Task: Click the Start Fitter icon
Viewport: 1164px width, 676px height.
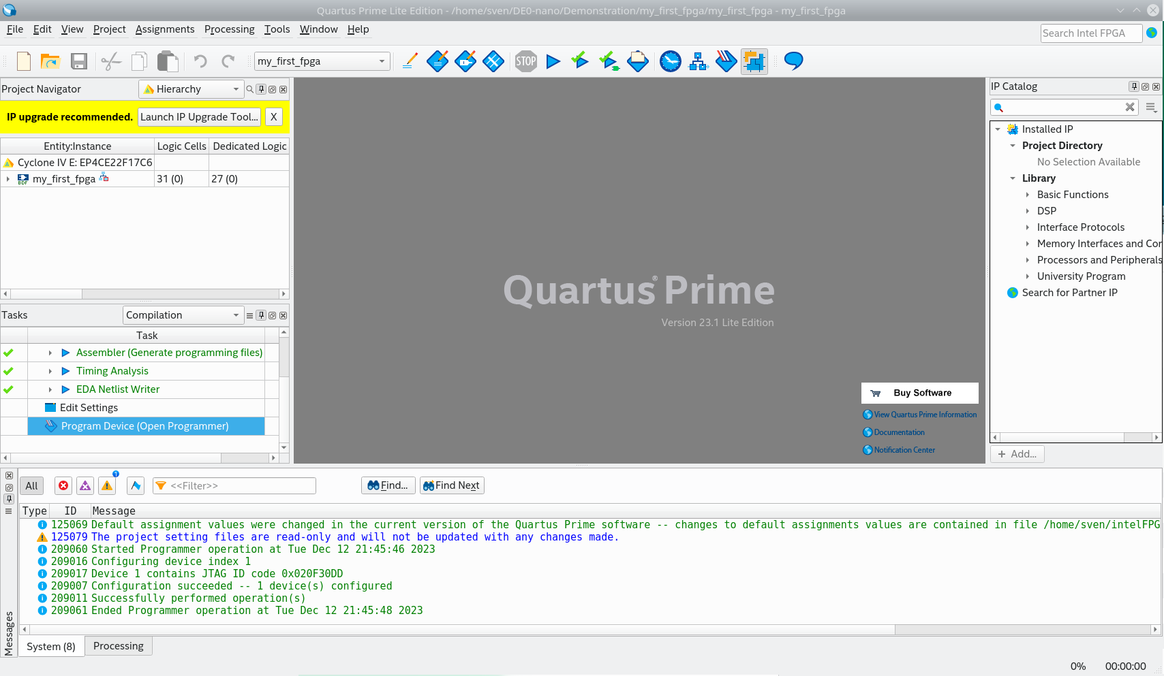Action: pos(609,61)
